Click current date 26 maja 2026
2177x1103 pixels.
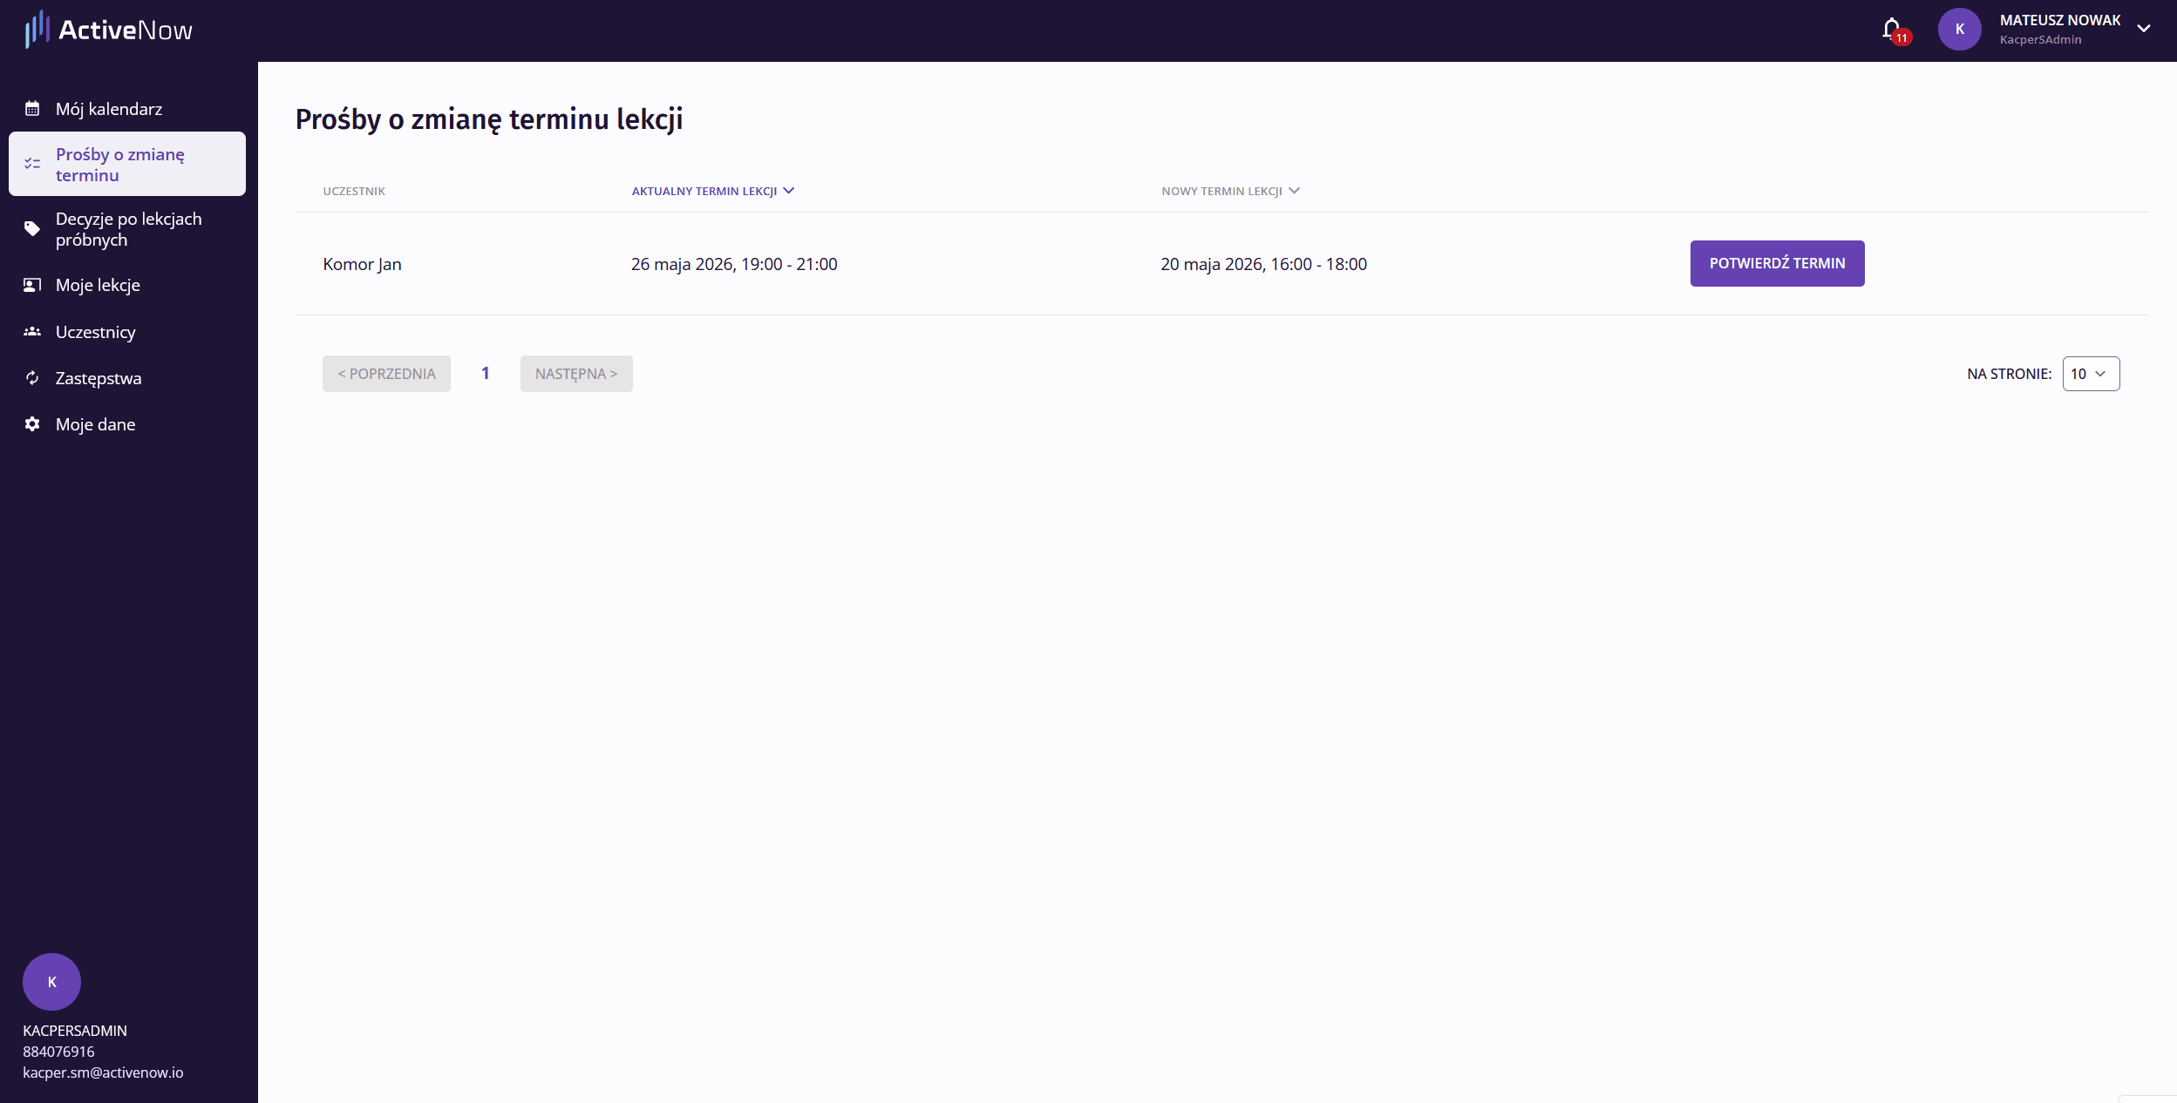click(734, 264)
